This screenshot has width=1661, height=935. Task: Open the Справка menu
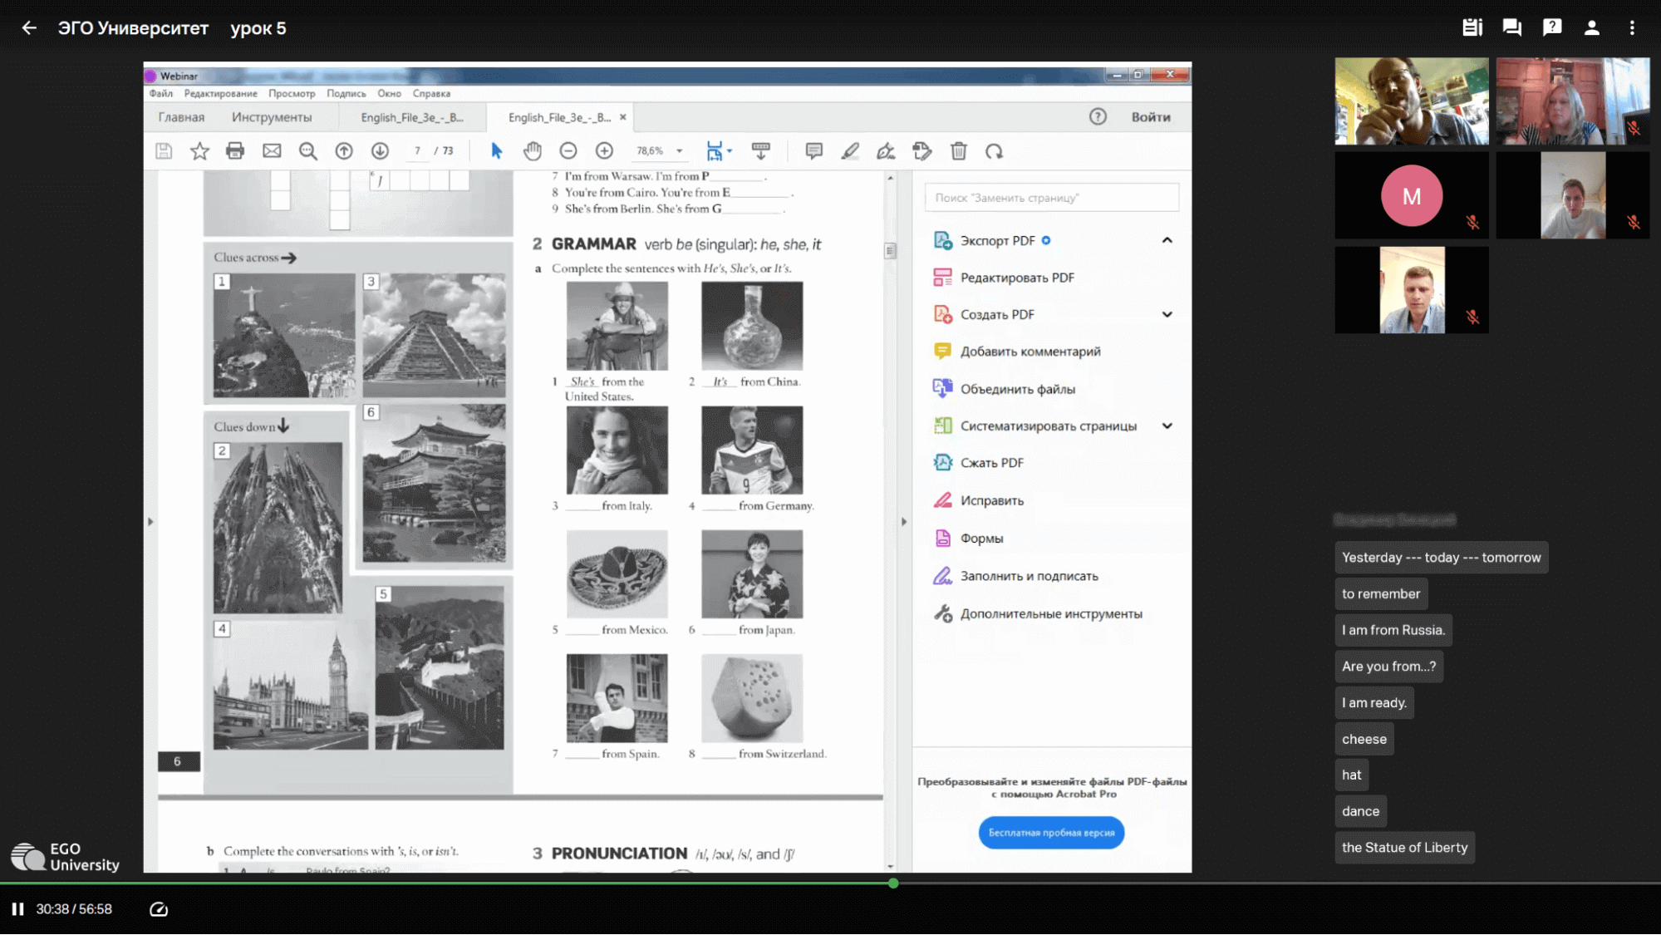[431, 94]
